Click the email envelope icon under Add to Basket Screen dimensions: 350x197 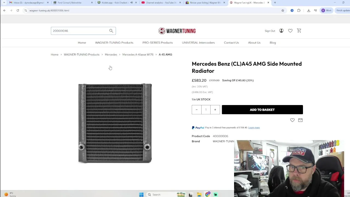pos(300,120)
